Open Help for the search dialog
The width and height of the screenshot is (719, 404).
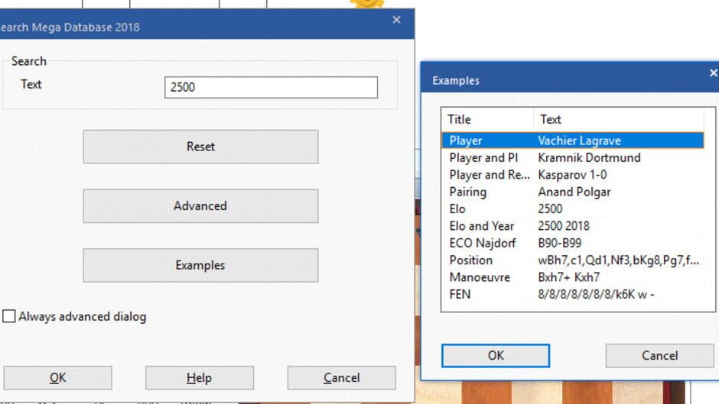[x=200, y=378]
